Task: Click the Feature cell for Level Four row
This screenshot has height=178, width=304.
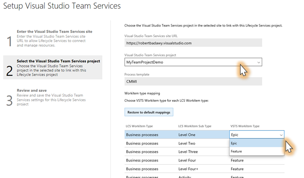Action: pos(237,161)
